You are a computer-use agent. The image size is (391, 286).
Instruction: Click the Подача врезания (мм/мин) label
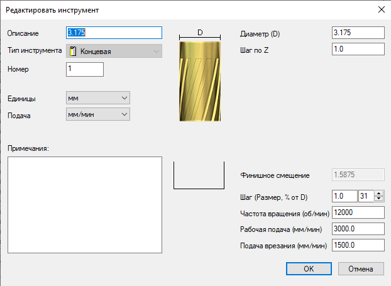click(x=284, y=246)
